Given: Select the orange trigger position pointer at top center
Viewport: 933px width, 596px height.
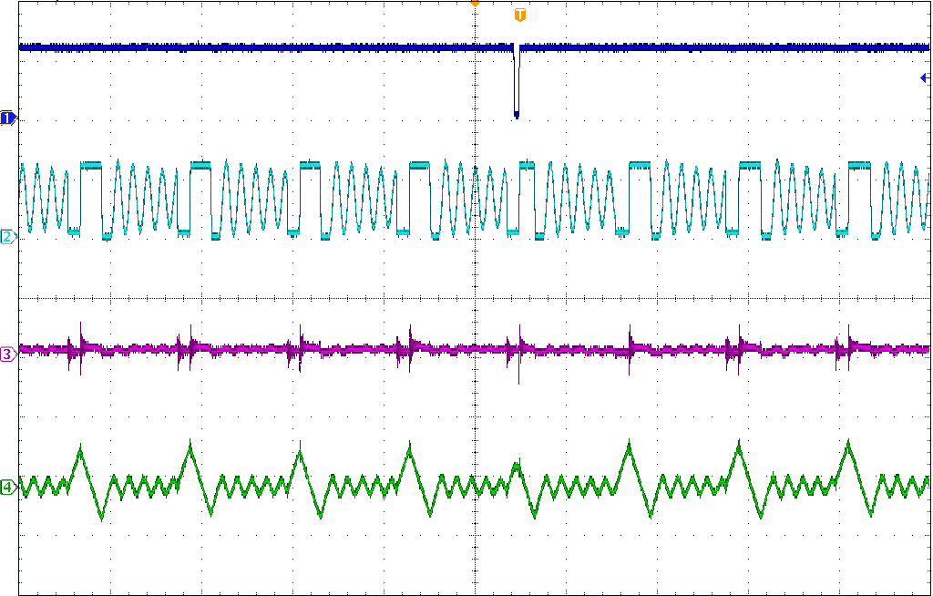Looking at the screenshot, I should 474,4.
